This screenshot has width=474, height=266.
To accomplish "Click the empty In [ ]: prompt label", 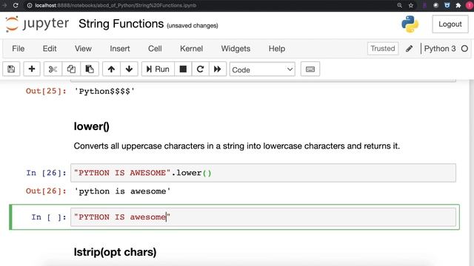I will (49, 217).
